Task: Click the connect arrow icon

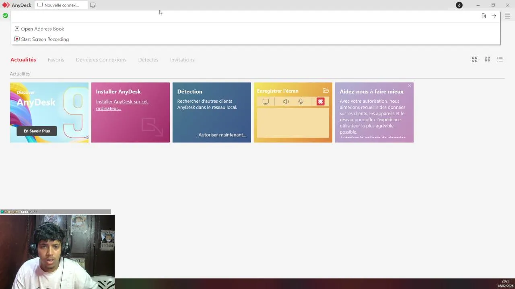Action: point(494,16)
